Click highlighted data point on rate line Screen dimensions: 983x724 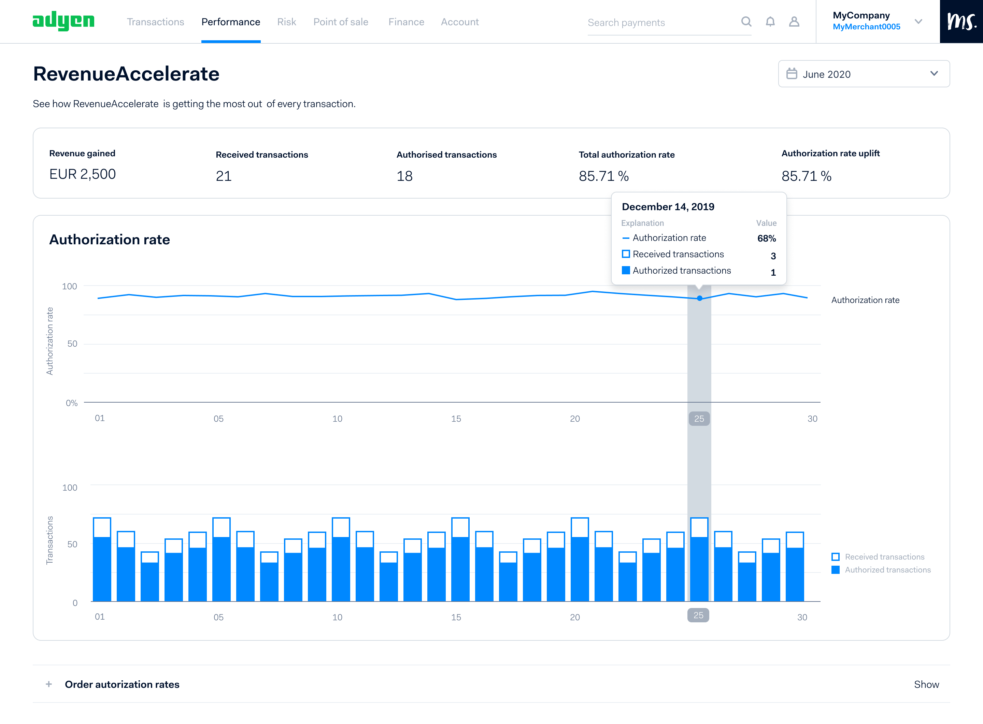(700, 299)
